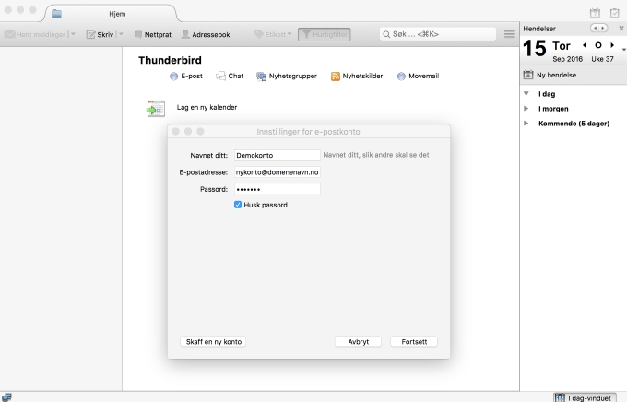The image size is (627, 402).
Task: Open Nettprat chat
Action: click(153, 34)
